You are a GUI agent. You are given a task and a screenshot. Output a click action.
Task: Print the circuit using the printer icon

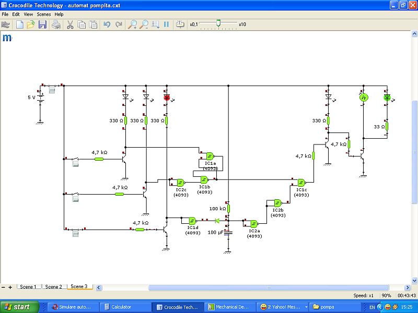56,25
